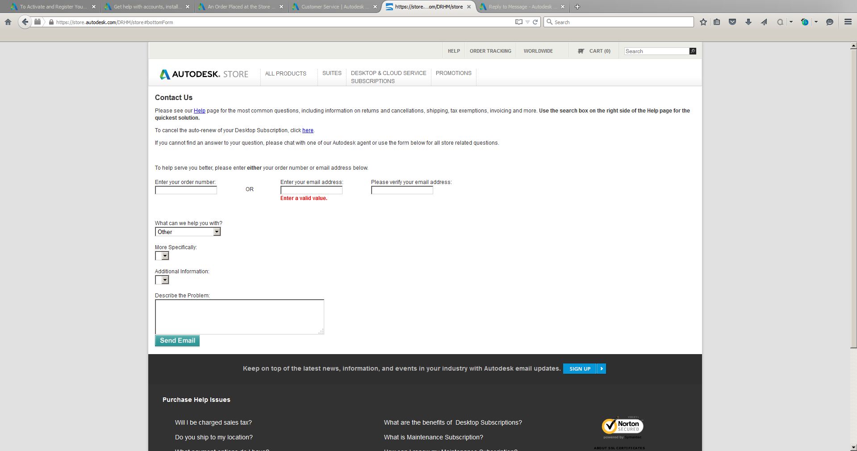Click the history folder icon beside back button
Screen dimensions: 857x451
[x=38, y=22]
